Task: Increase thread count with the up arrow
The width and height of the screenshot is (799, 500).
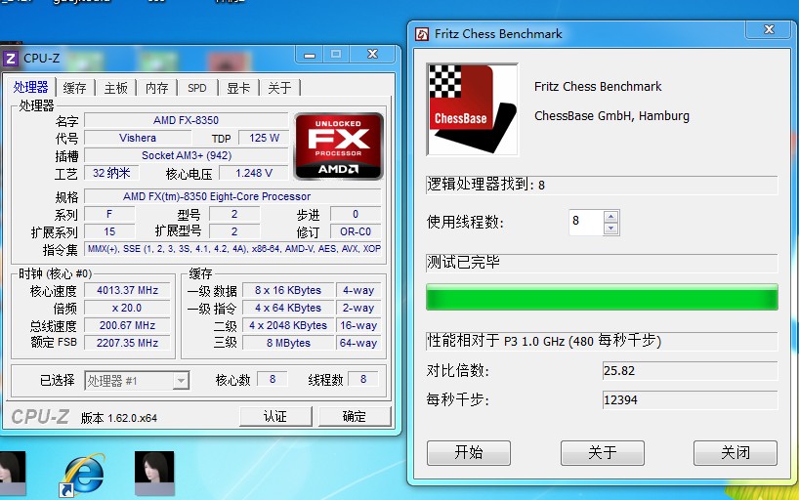Action: click(x=610, y=217)
